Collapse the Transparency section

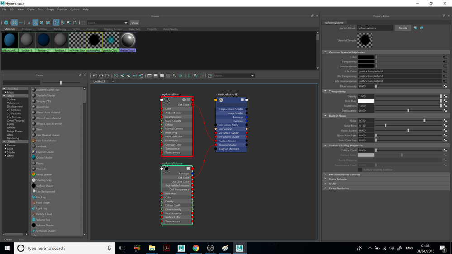pyautogui.click(x=325, y=91)
